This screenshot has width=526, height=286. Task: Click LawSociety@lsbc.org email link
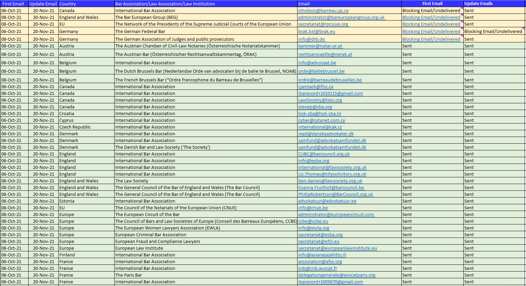320,100
